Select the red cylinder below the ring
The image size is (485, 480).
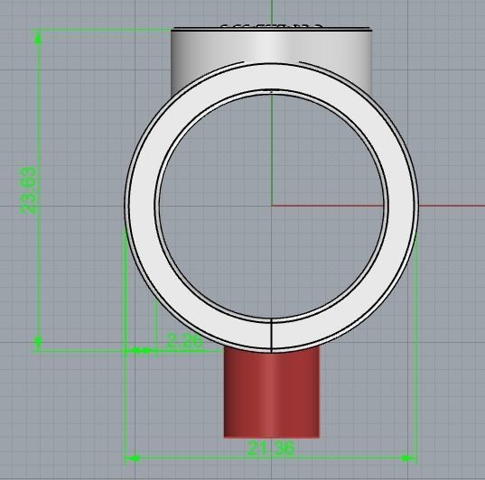pyautogui.click(x=272, y=392)
